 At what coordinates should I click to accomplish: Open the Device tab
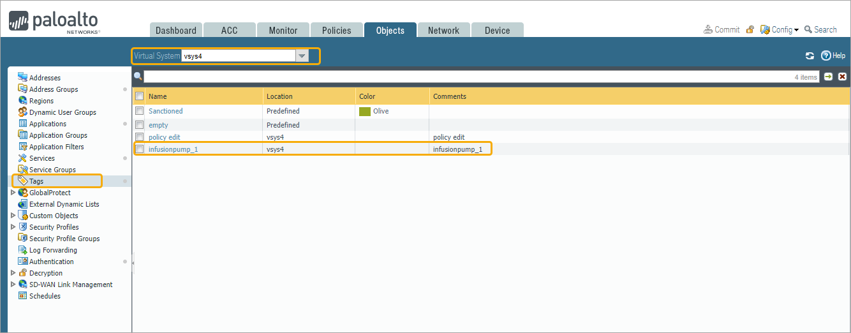pos(497,30)
